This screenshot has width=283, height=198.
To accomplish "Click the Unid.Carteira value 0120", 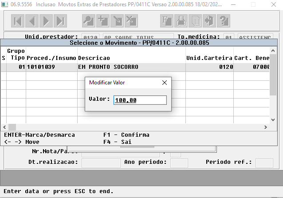I will pyautogui.click(x=209, y=67).
